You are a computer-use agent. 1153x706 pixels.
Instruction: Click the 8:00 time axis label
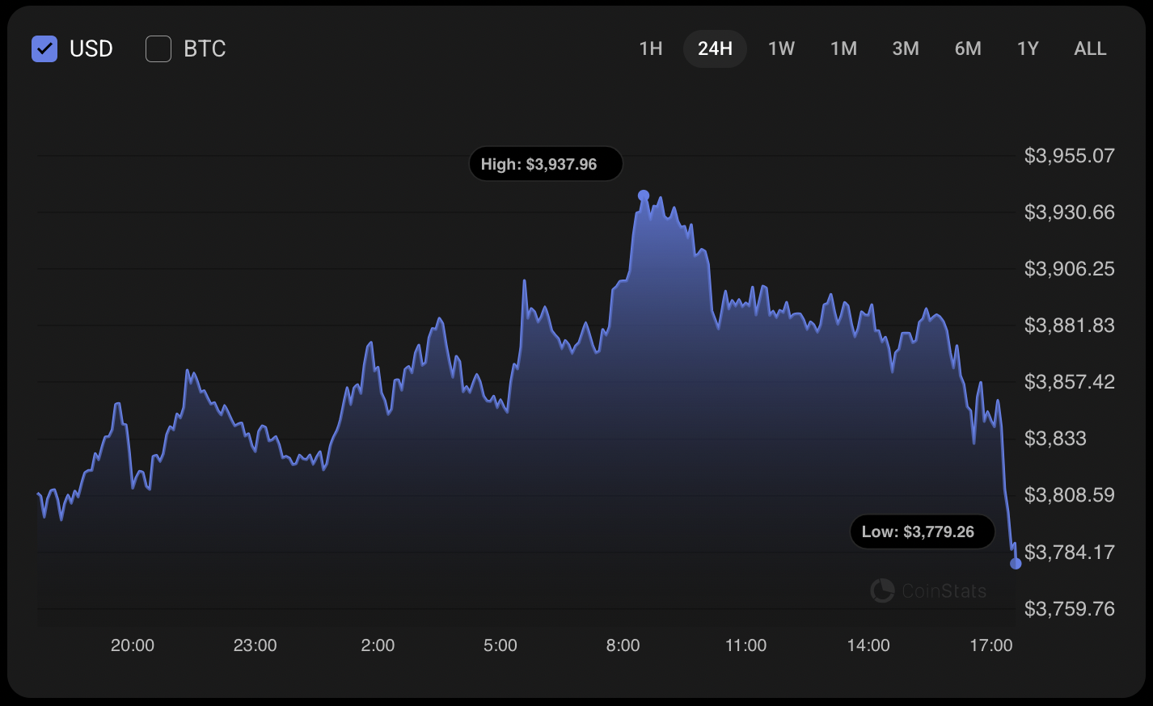click(x=623, y=645)
